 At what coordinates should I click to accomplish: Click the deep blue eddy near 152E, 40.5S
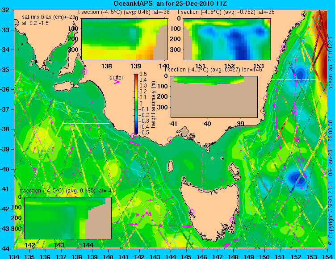click(x=297, y=178)
